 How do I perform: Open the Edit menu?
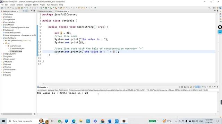(x=7, y=5)
